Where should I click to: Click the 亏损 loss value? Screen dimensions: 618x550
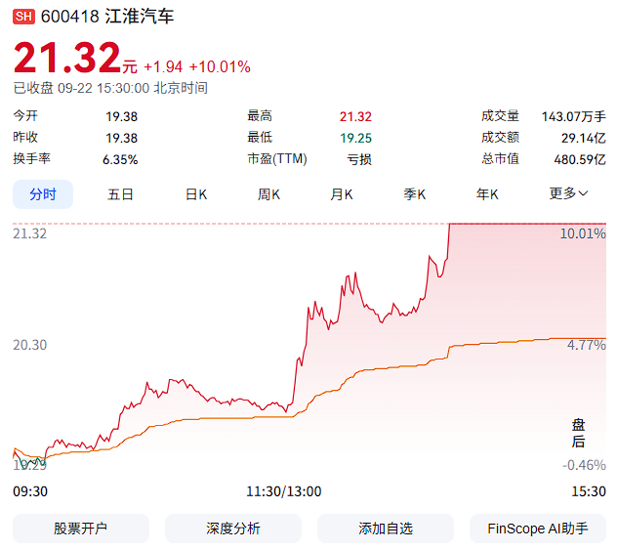coord(359,159)
